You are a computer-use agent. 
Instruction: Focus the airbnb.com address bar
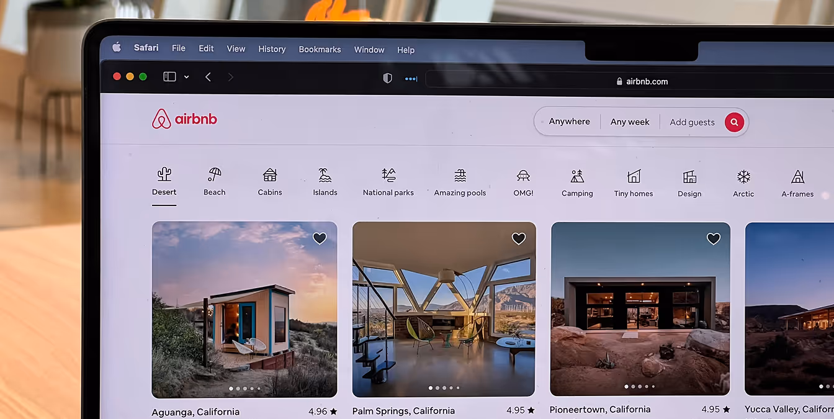630,81
